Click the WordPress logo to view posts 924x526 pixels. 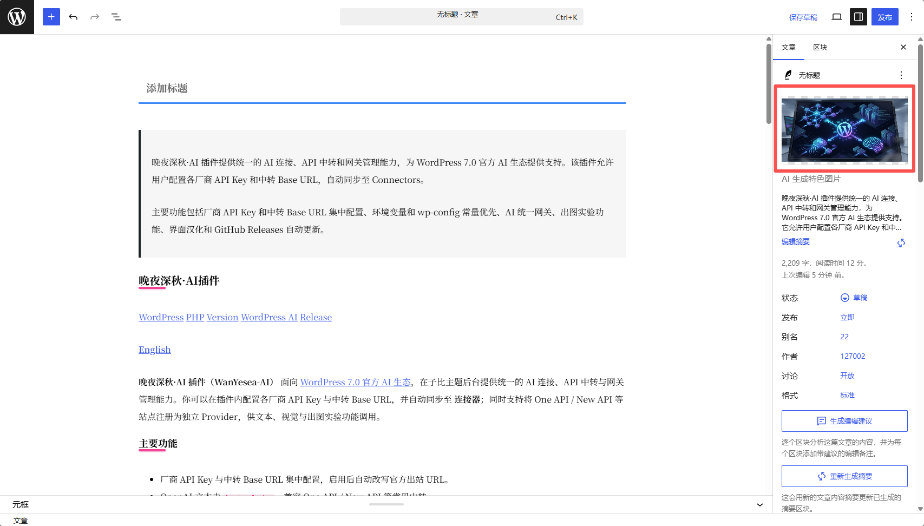[17, 17]
